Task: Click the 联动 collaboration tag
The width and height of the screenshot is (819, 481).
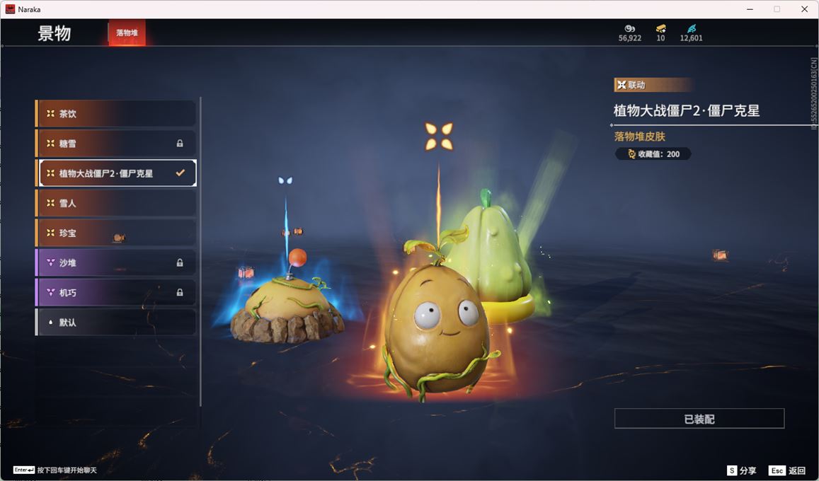Action: (653, 84)
